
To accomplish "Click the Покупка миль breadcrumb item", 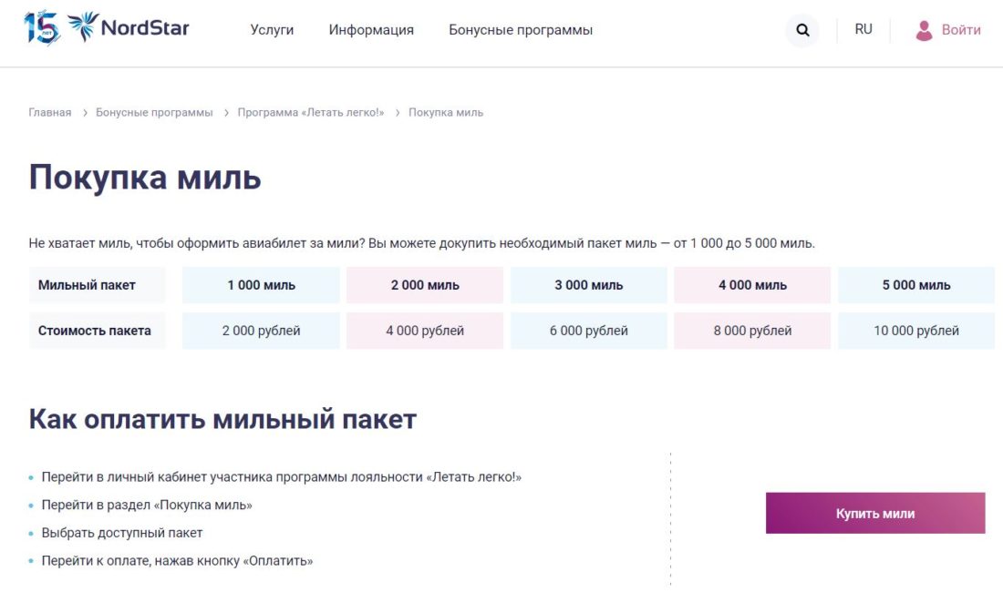I will tap(446, 111).
